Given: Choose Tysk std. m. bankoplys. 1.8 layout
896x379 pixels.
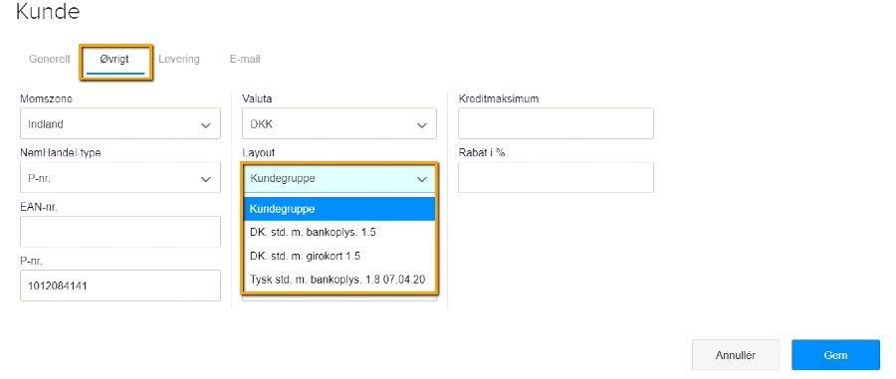Looking at the screenshot, I should coord(339,280).
